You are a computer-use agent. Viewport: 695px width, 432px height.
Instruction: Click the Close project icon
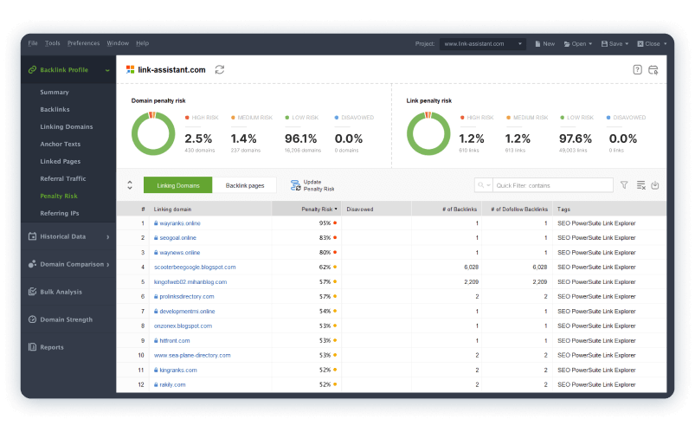coord(640,44)
